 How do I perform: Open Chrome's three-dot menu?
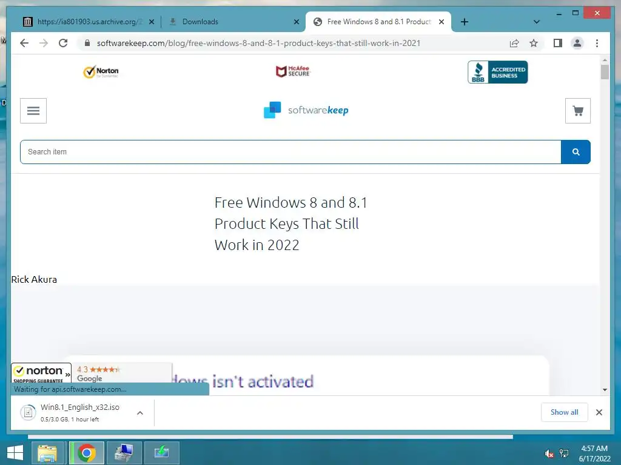[597, 43]
